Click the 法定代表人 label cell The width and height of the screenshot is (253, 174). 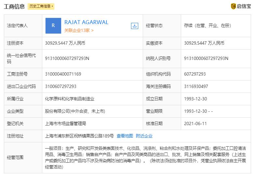[x=23, y=26]
